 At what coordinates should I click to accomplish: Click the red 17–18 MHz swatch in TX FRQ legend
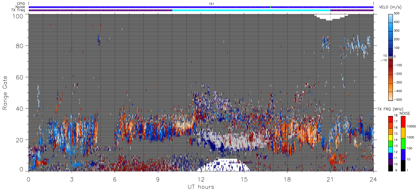pos(391,119)
